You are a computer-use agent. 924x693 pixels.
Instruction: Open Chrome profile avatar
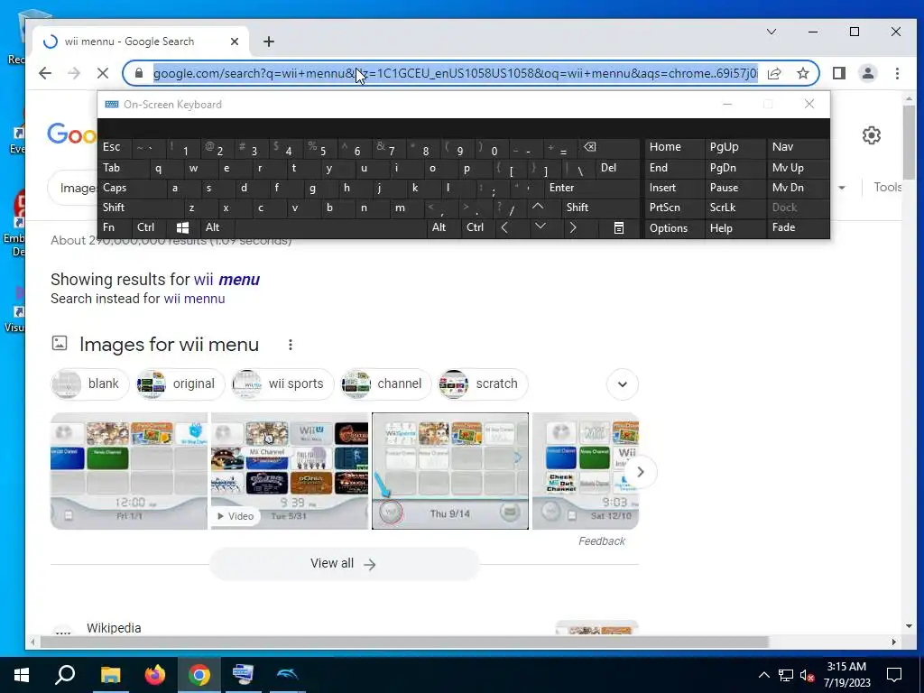coord(868,73)
